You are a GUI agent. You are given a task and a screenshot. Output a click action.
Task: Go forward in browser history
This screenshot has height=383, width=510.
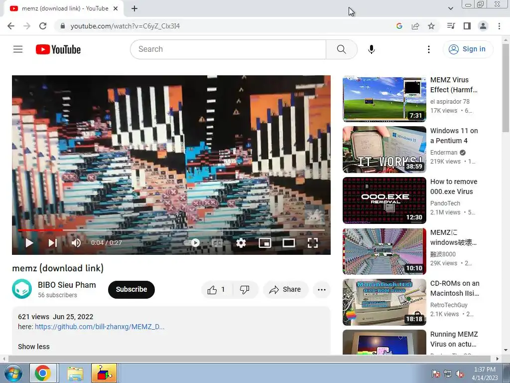tap(27, 26)
